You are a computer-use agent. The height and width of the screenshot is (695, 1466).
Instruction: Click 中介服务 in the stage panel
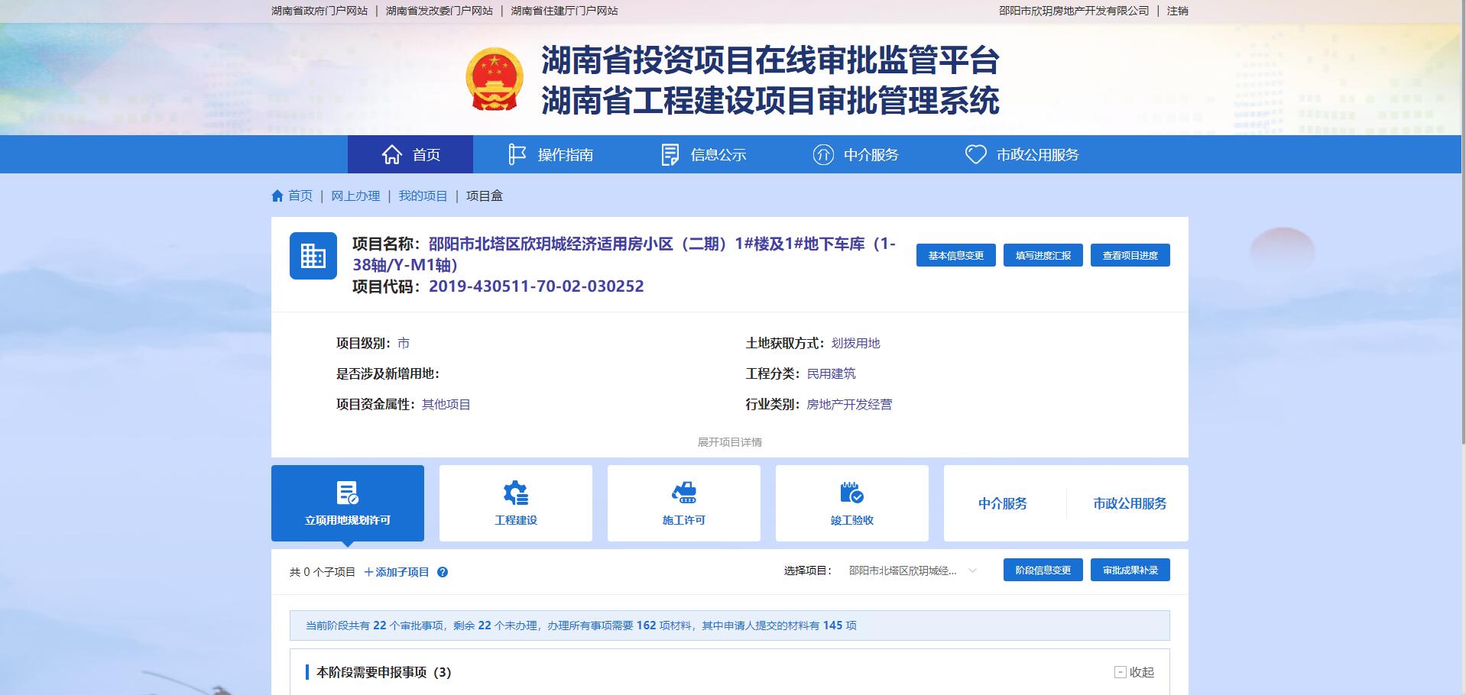(1003, 503)
